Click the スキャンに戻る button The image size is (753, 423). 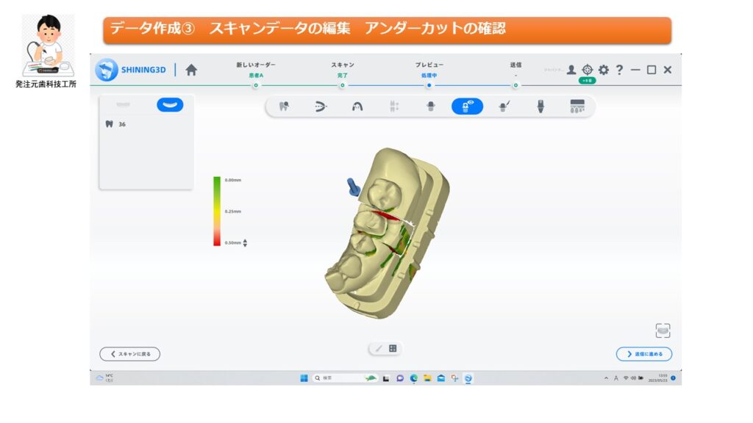pyautogui.click(x=130, y=354)
